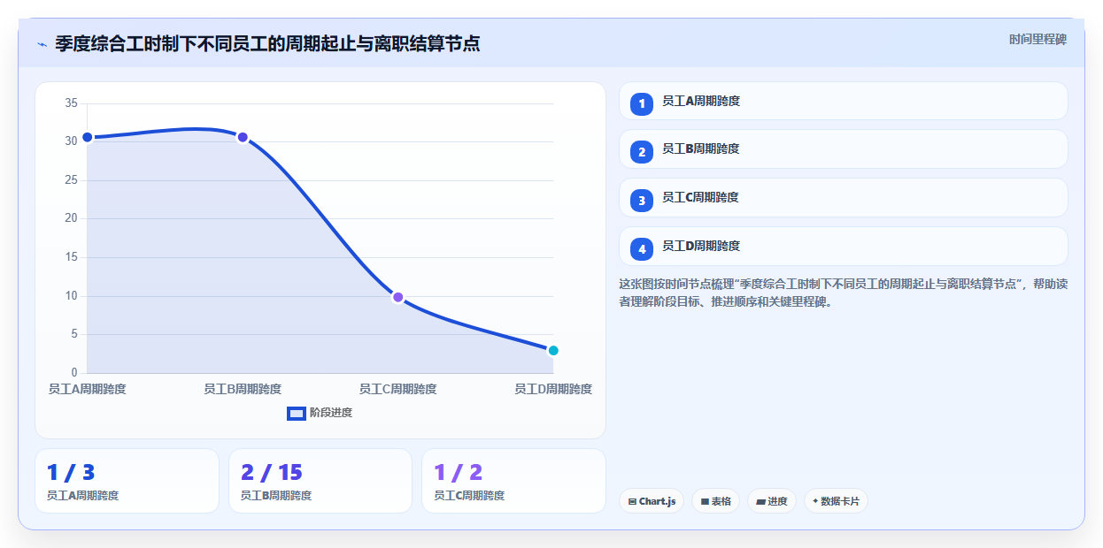Open the 员工C周期跨度 list row
Screen dimensions: 1103x548
844,198
